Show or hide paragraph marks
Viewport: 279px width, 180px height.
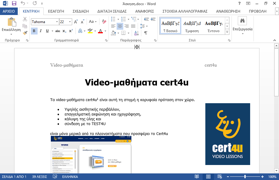tap(146, 33)
